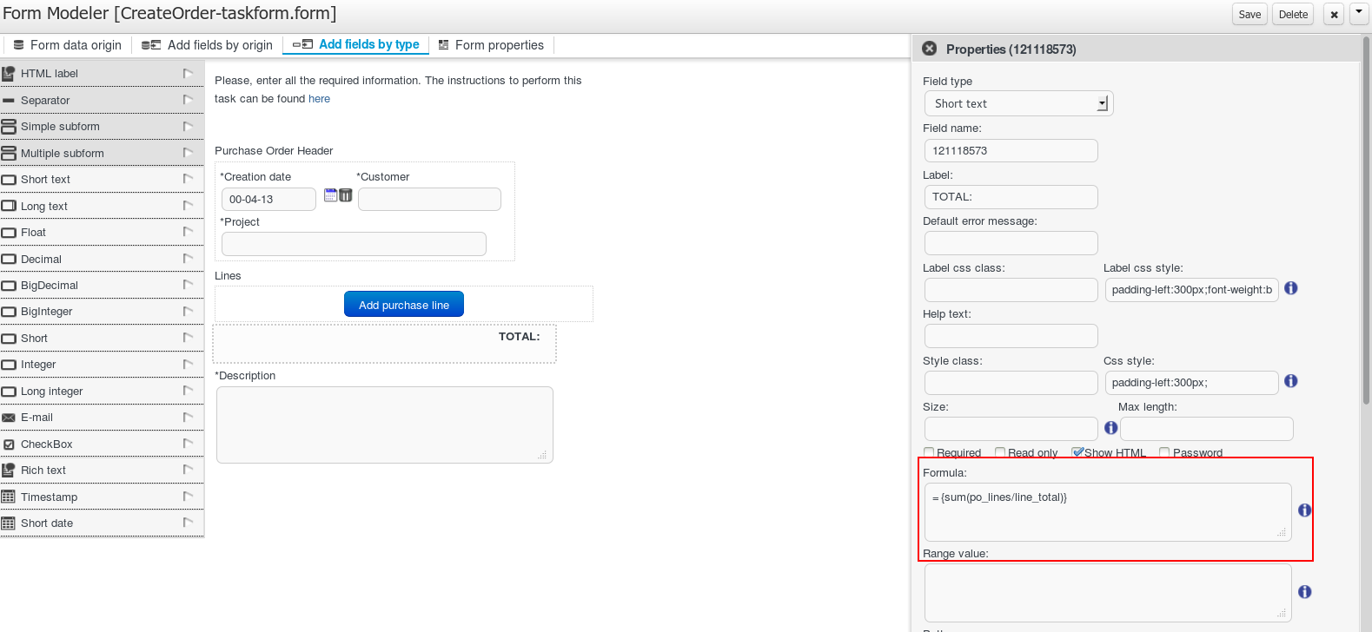Toggle the Read only checkbox
Image resolution: width=1372 pixels, height=632 pixels.
click(x=1000, y=452)
